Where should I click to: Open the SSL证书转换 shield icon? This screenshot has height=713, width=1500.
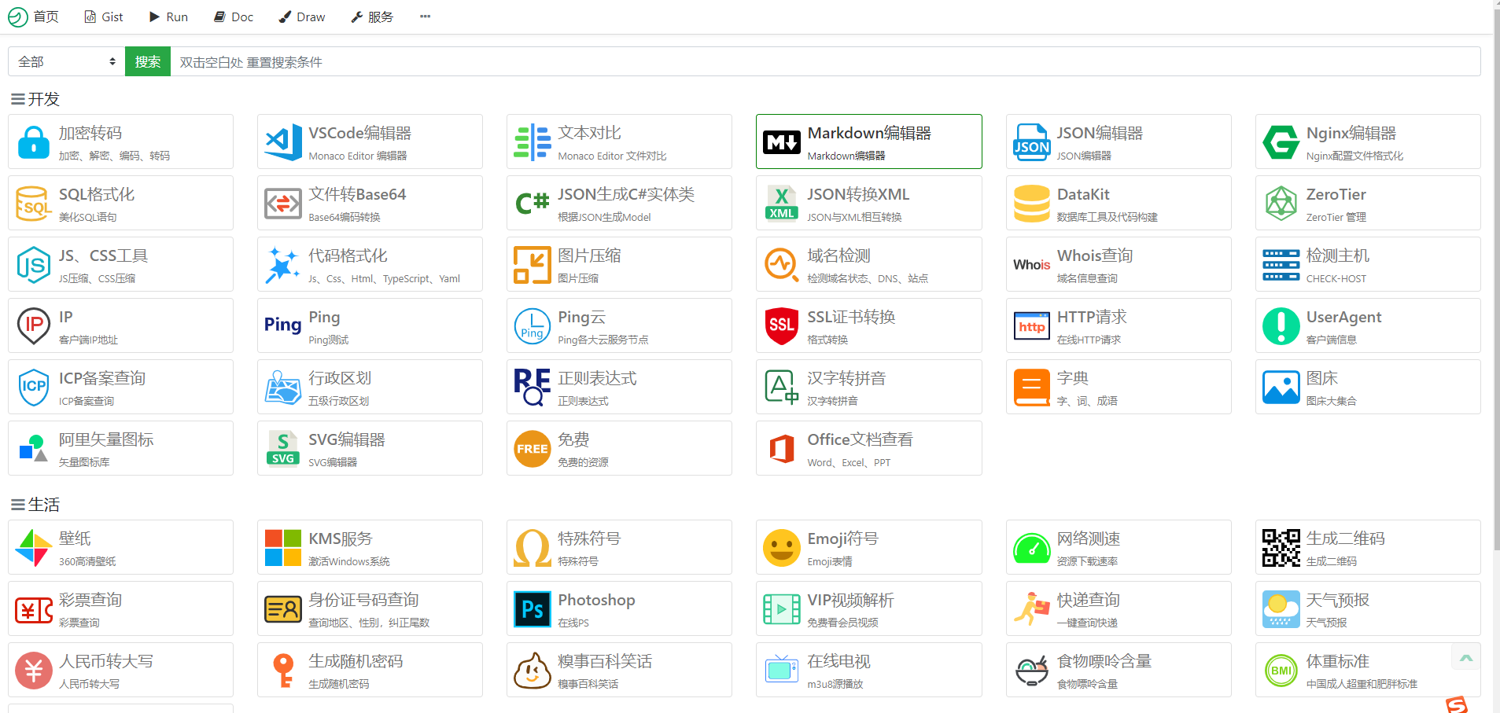point(782,325)
